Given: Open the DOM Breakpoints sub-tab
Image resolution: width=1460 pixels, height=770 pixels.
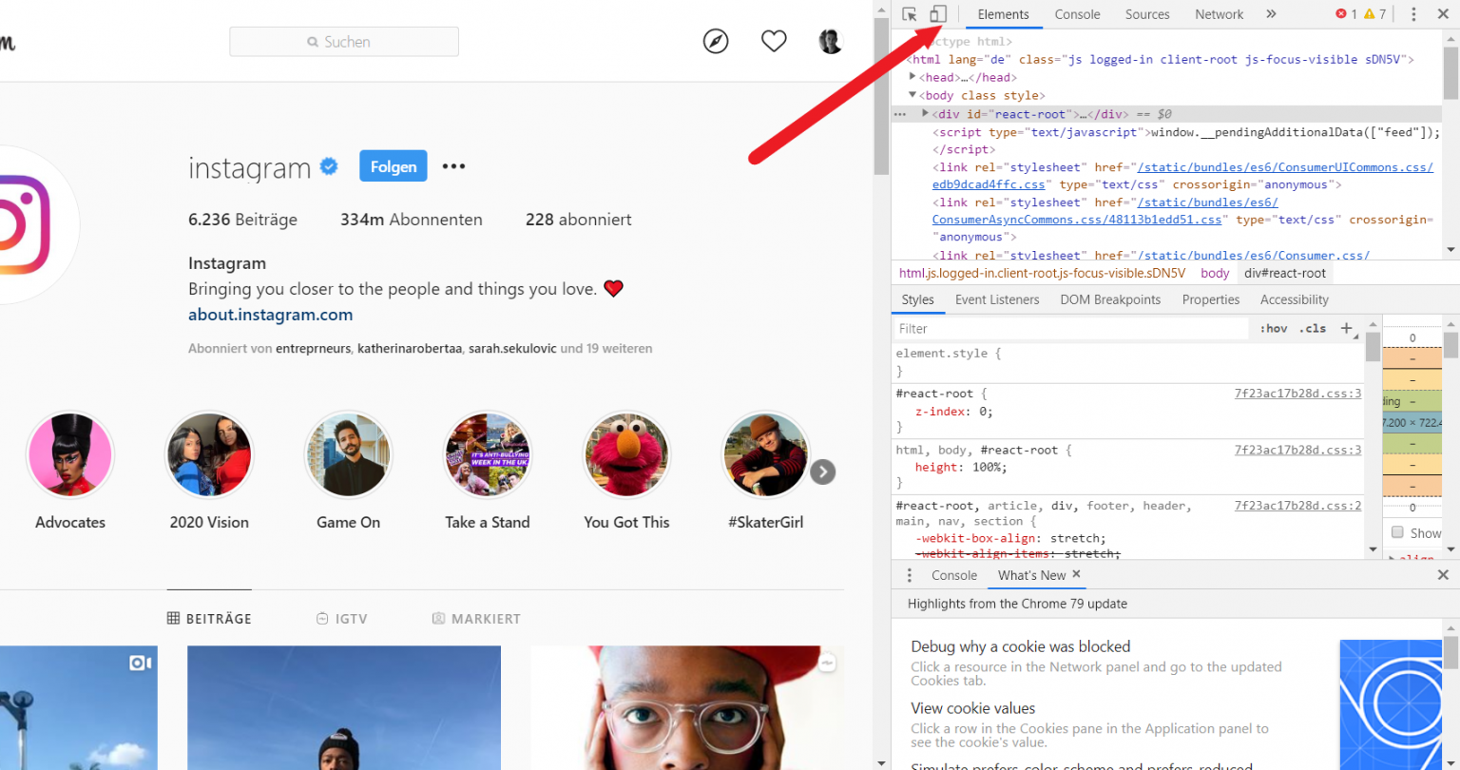Looking at the screenshot, I should (1110, 299).
